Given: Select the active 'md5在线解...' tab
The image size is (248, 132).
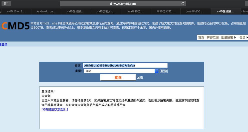Looking at the screenshot, I should point(225,11).
